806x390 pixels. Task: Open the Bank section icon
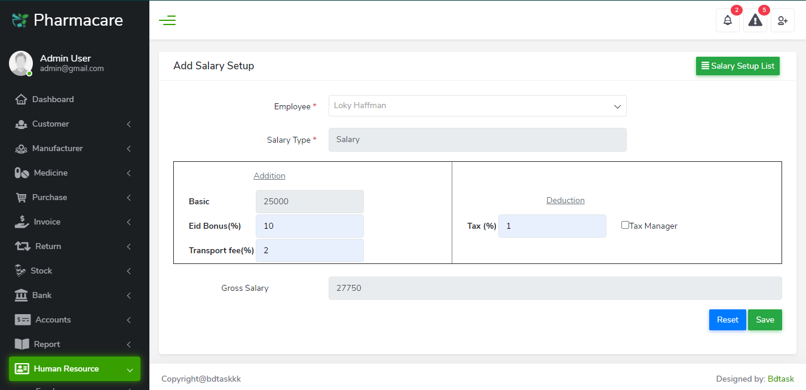point(20,295)
